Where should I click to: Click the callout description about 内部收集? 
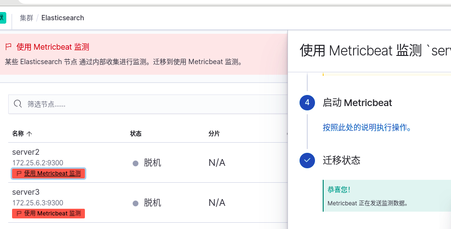pos(123,62)
